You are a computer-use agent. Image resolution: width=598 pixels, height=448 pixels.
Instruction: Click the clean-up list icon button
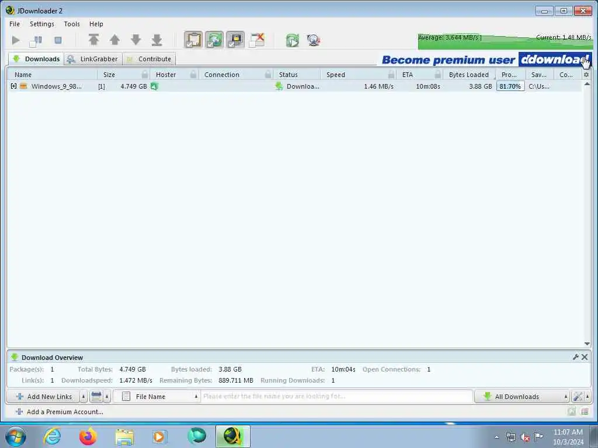point(96,397)
